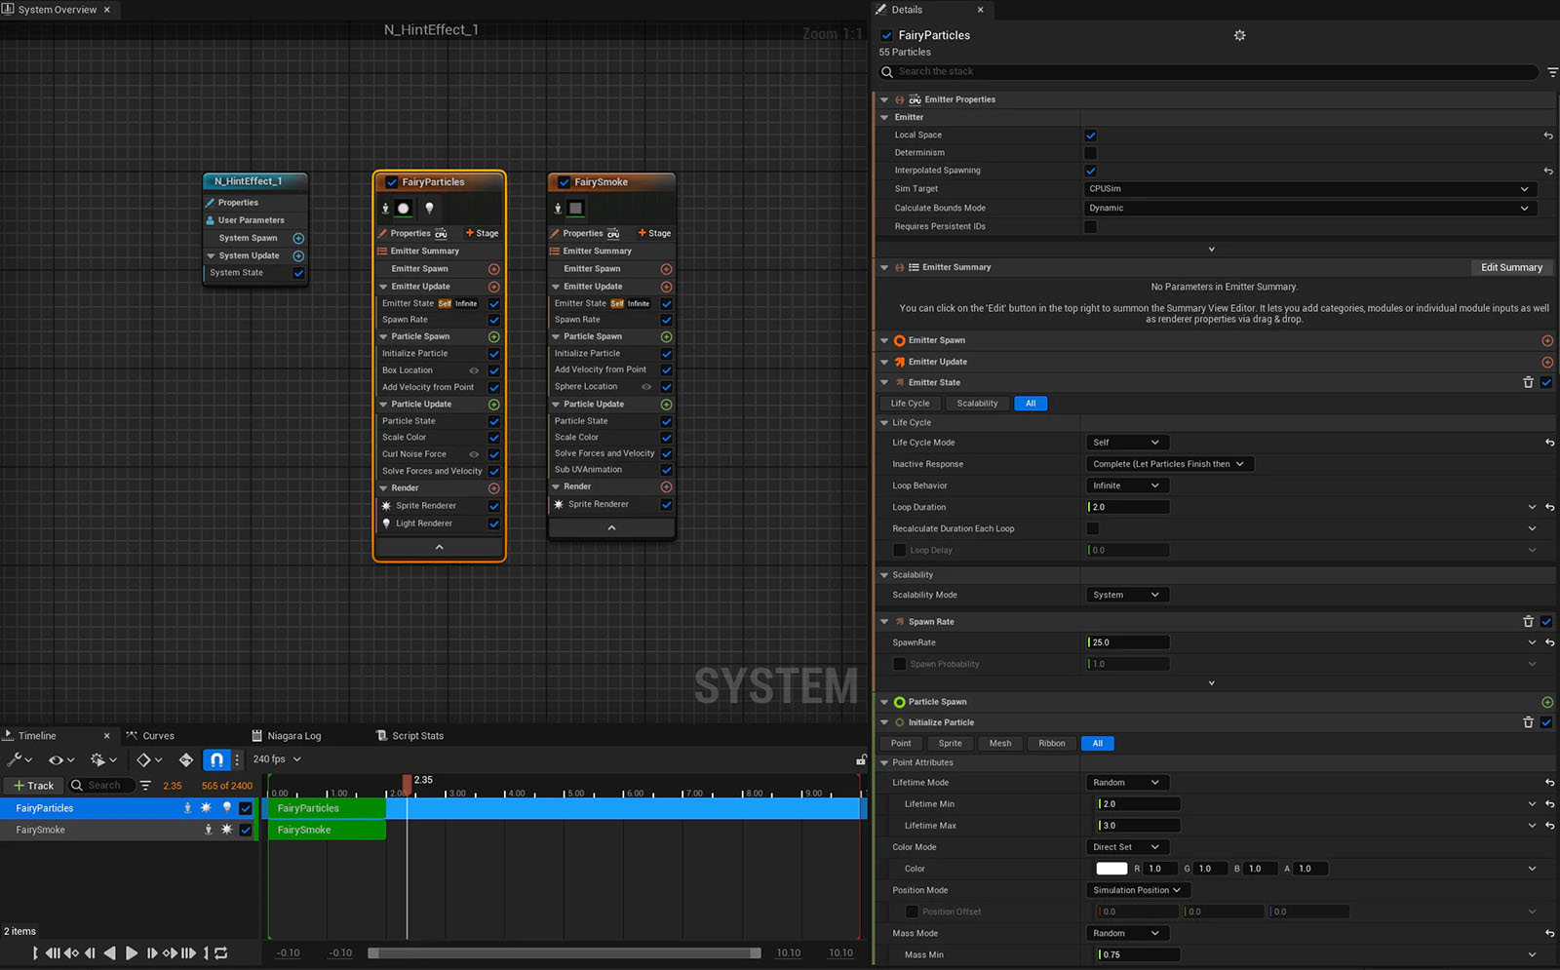Open the Sim Target dropdown
This screenshot has height=970, width=1560.
(1308, 189)
